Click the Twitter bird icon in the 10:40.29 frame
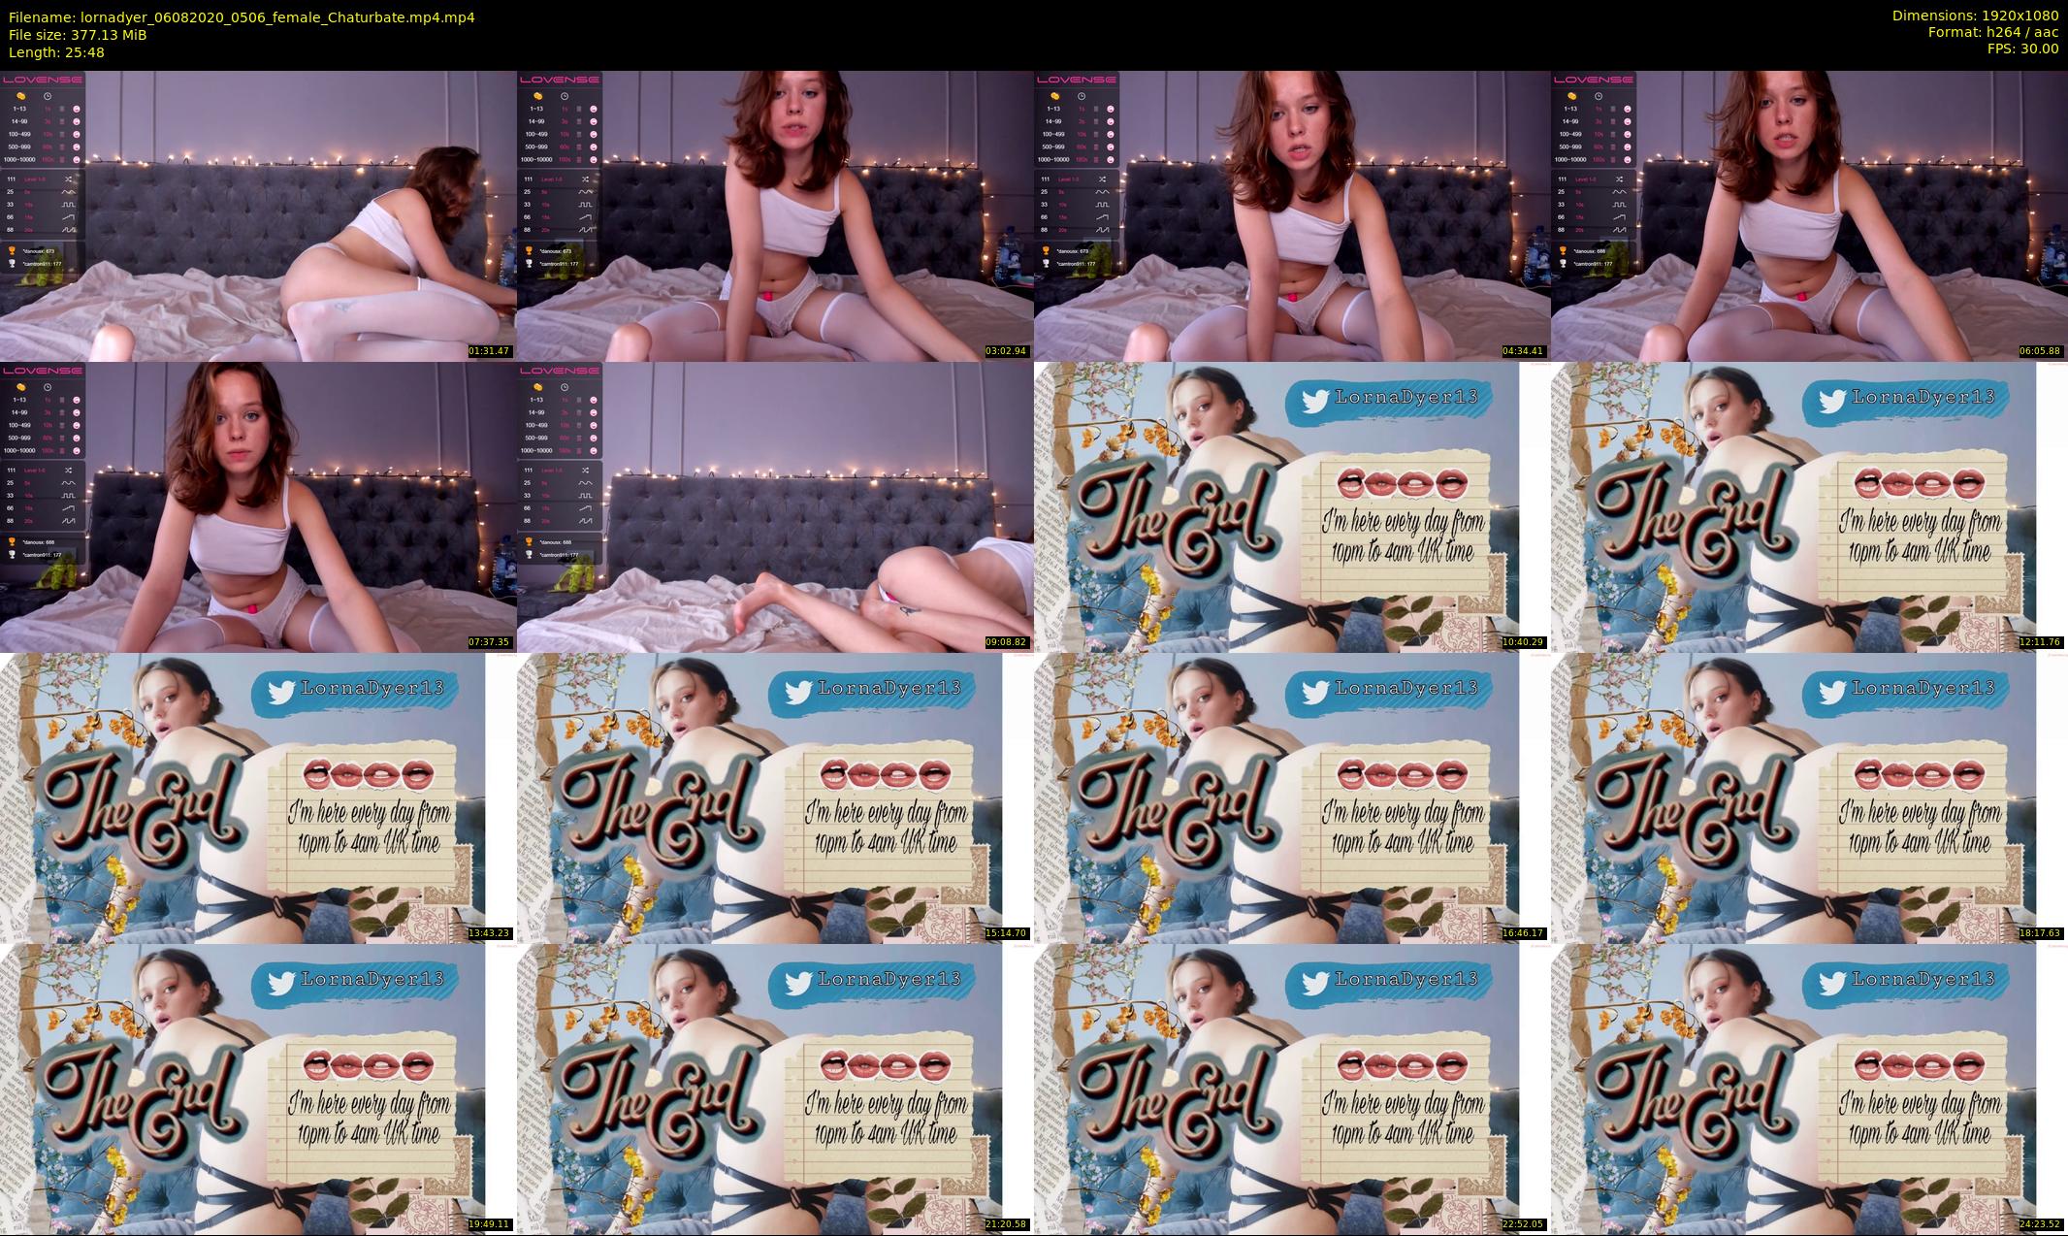Viewport: 2068px width, 1236px height. (1315, 402)
